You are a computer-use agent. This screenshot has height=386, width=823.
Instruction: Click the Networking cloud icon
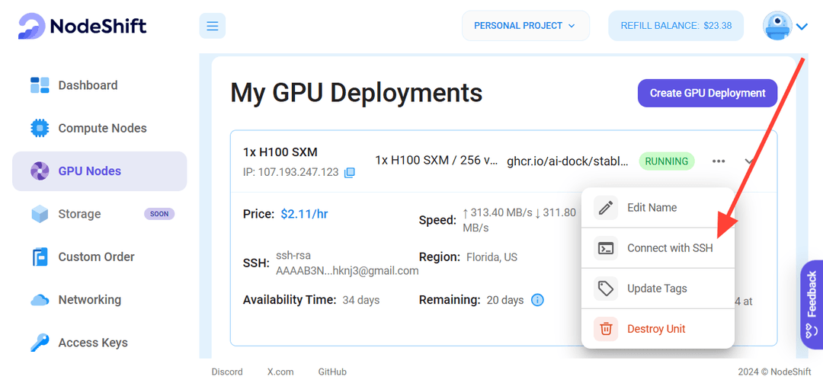pyautogui.click(x=40, y=300)
